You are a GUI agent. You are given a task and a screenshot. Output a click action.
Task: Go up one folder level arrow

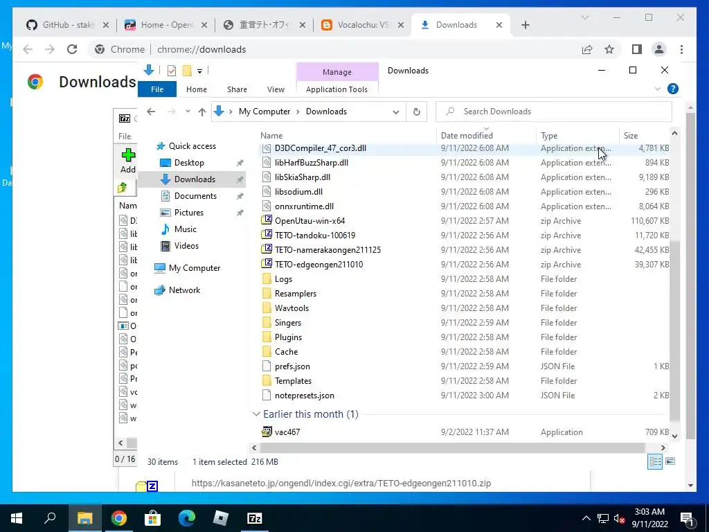coord(202,112)
